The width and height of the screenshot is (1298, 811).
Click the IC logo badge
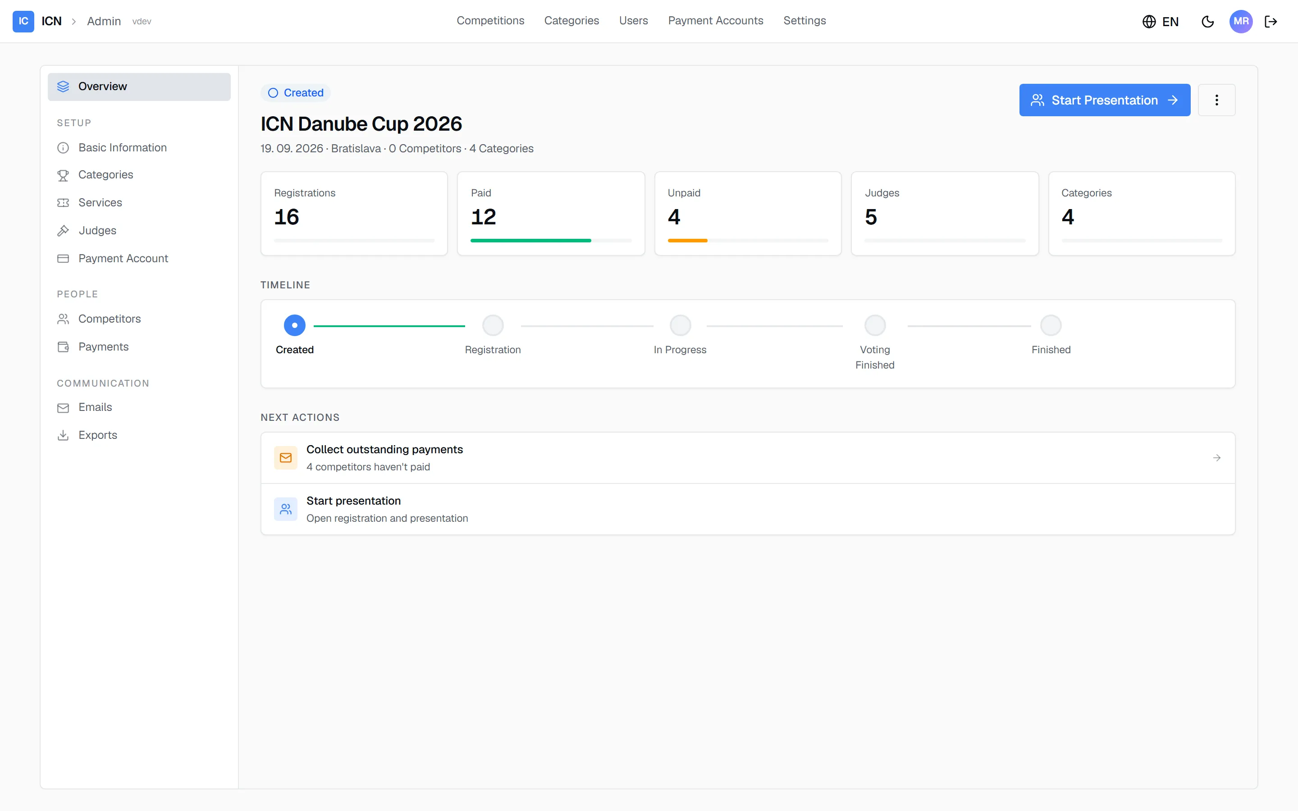click(x=23, y=22)
